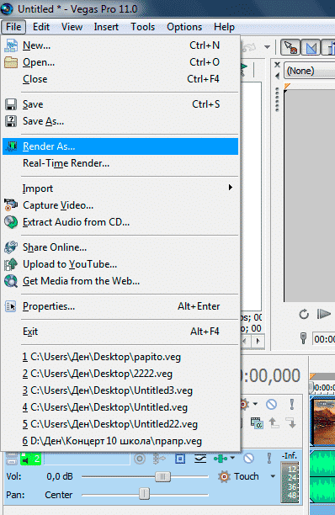Close the trimmer panel with X
This screenshot has height=515, width=335.
pyautogui.click(x=277, y=65)
